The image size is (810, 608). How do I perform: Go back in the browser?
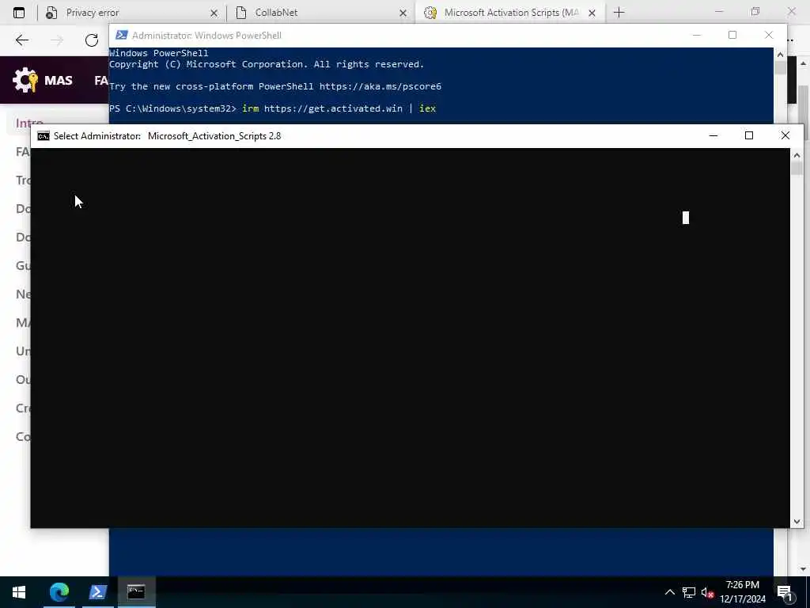point(21,40)
